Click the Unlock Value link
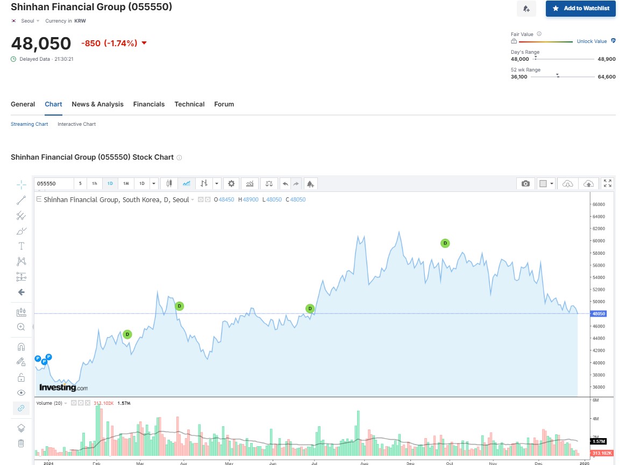 tap(592, 41)
